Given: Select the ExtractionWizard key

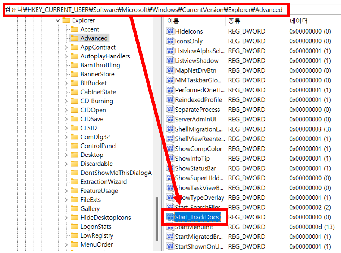Looking at the screenshot, I should click(103, 181).
